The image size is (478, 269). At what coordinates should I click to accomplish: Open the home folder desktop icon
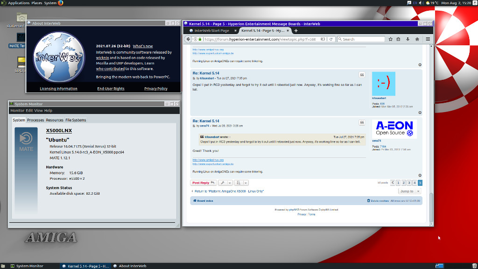click(x=21, y=18)
